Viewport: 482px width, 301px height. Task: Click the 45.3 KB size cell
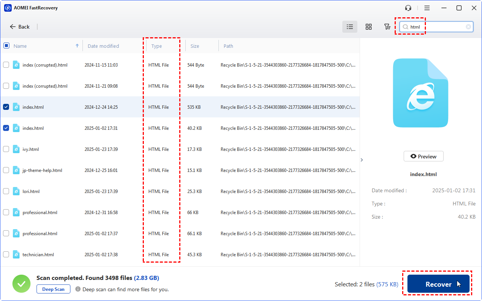[194, 255]
